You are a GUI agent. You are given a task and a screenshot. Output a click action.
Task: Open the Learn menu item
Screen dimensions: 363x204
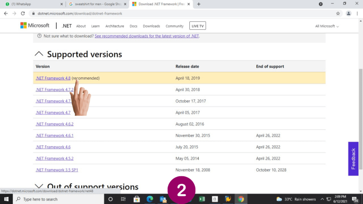coord(95,26)
